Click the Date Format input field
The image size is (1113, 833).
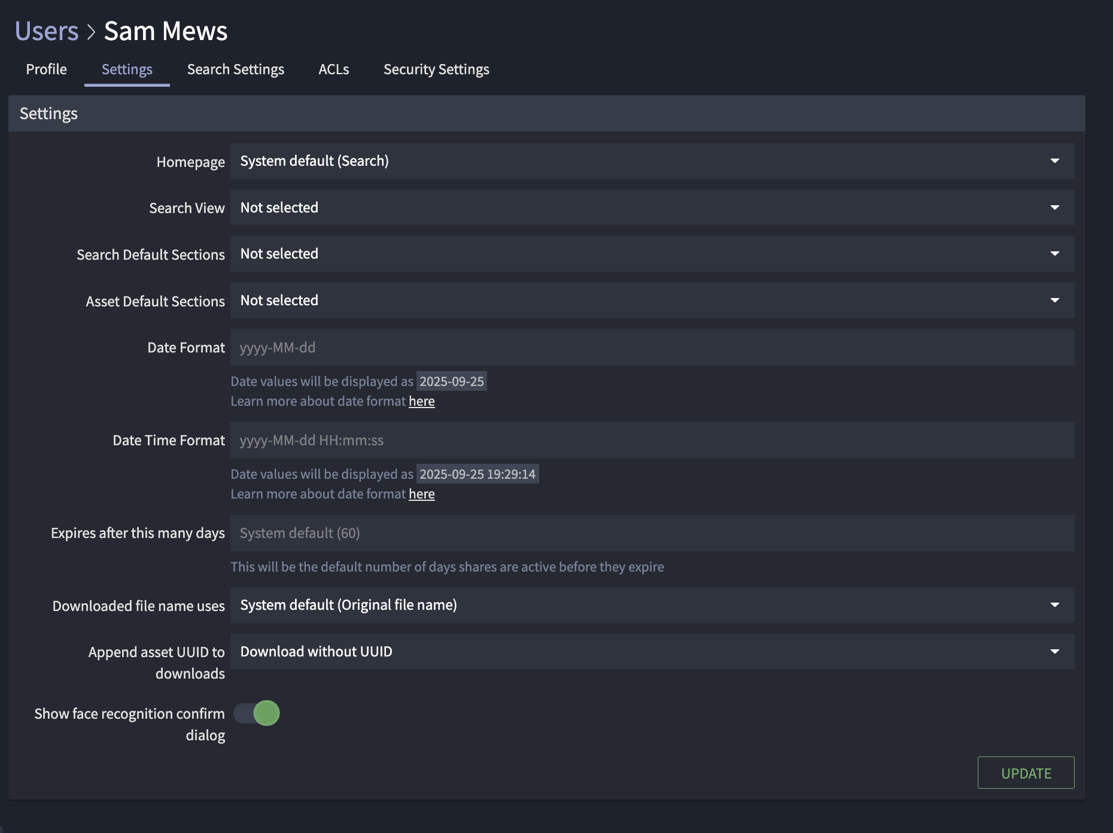(x=652, y=347)
